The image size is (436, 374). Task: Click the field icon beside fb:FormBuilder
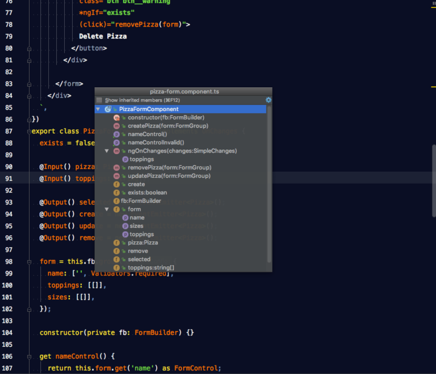(116, 201)
